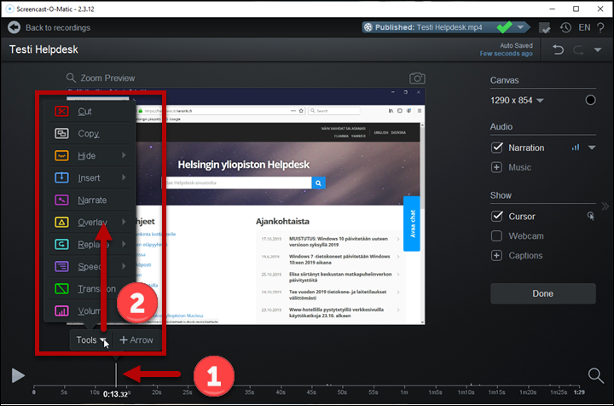Click the check-marked screen icon in top bar
614x406 pixels.
tap(544, 28)
